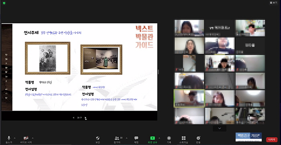Select the green-bordered active speaker tile
Viewport: 281px width, 145px height.
pos(189,98)
